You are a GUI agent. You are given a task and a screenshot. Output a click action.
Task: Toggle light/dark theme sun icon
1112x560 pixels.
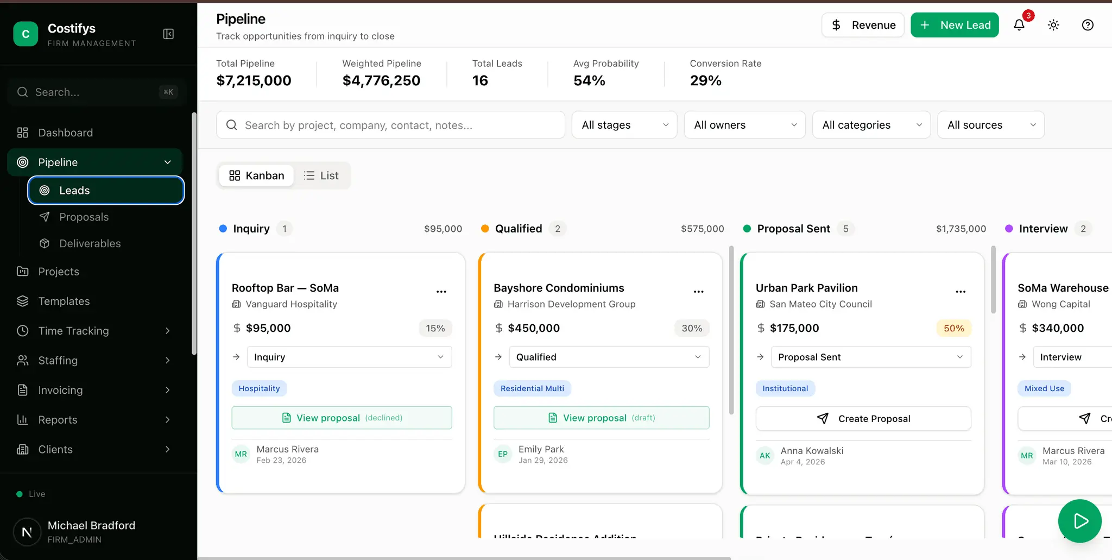[x=1053, y=25]
